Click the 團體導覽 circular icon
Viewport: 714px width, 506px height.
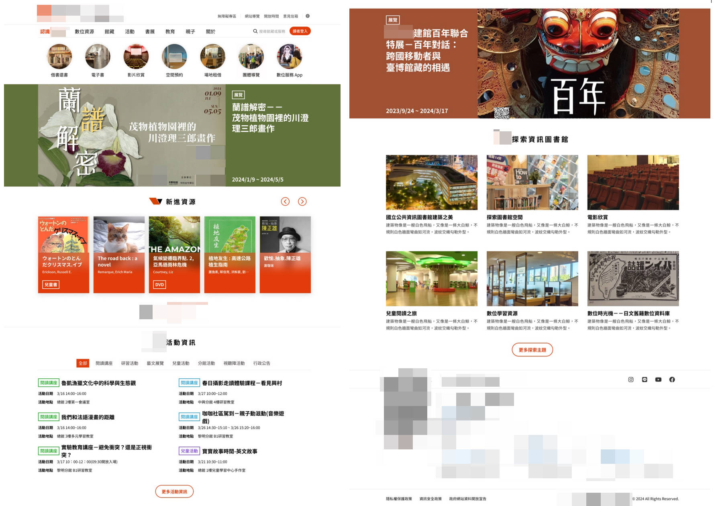(251, 57)
